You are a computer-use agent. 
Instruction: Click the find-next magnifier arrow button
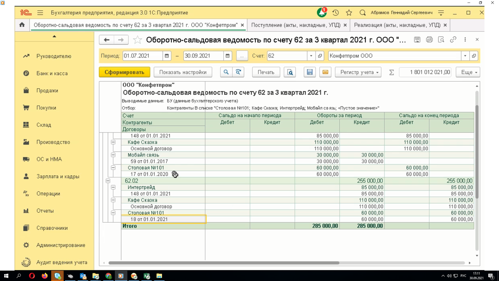tap(238, 72)
